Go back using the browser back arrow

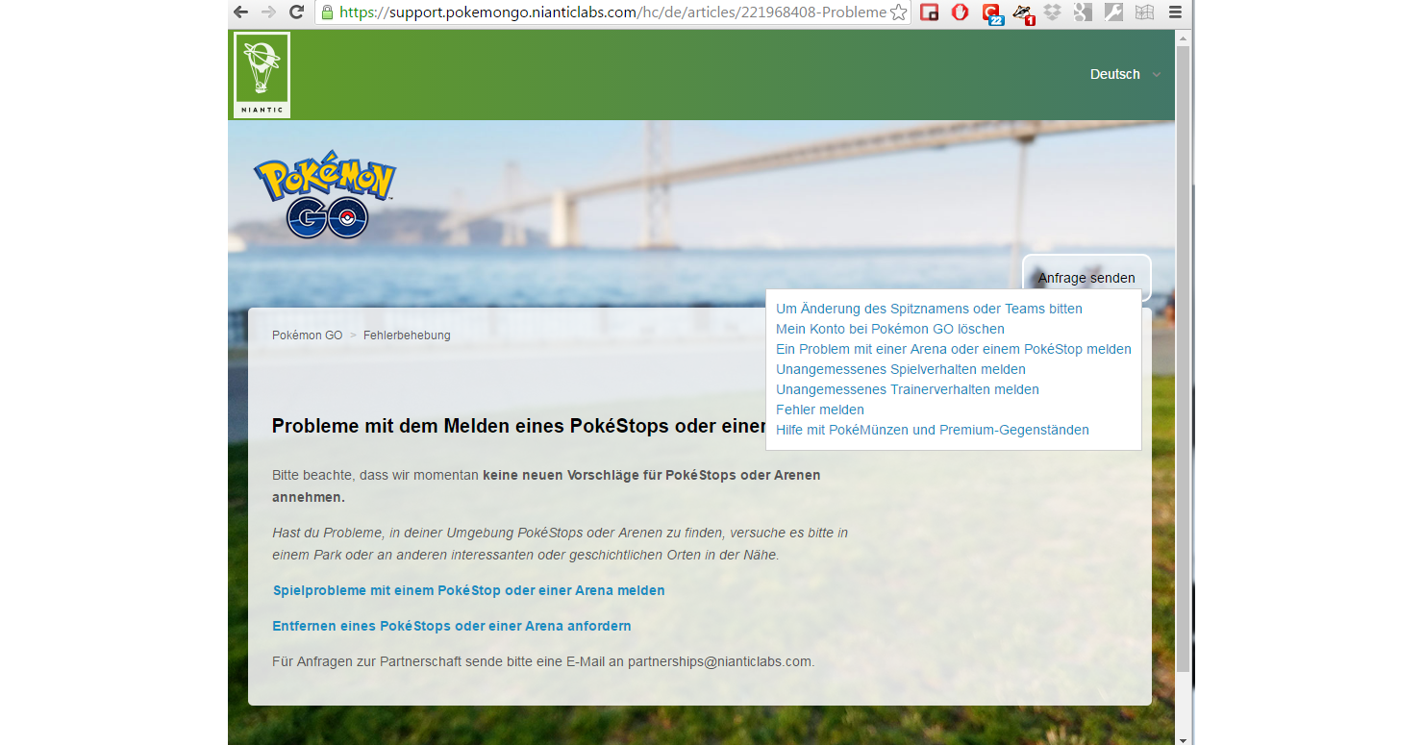(241, 12)
